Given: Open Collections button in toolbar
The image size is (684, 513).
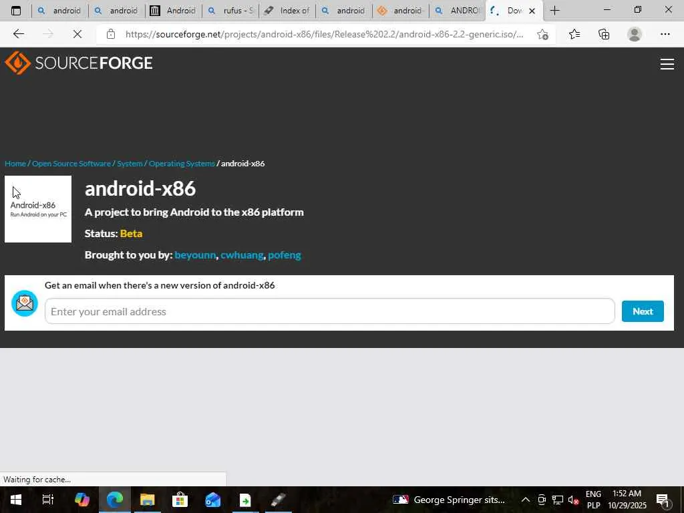Looking at the screenshot, I should (x=604, y=34).
